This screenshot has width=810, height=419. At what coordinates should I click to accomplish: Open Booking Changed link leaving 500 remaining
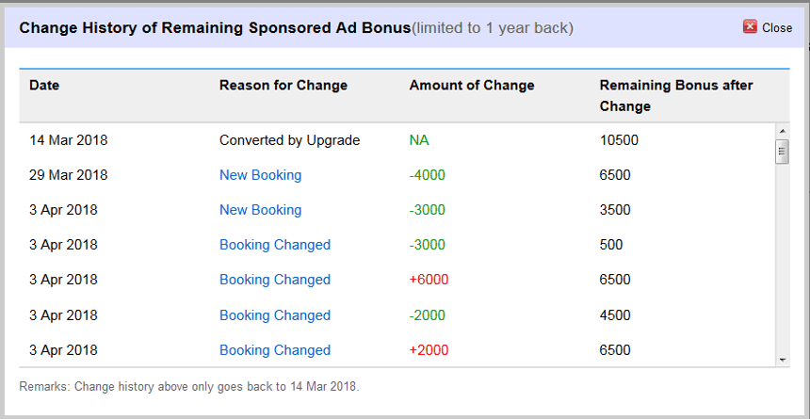click(x=275, y=245)
